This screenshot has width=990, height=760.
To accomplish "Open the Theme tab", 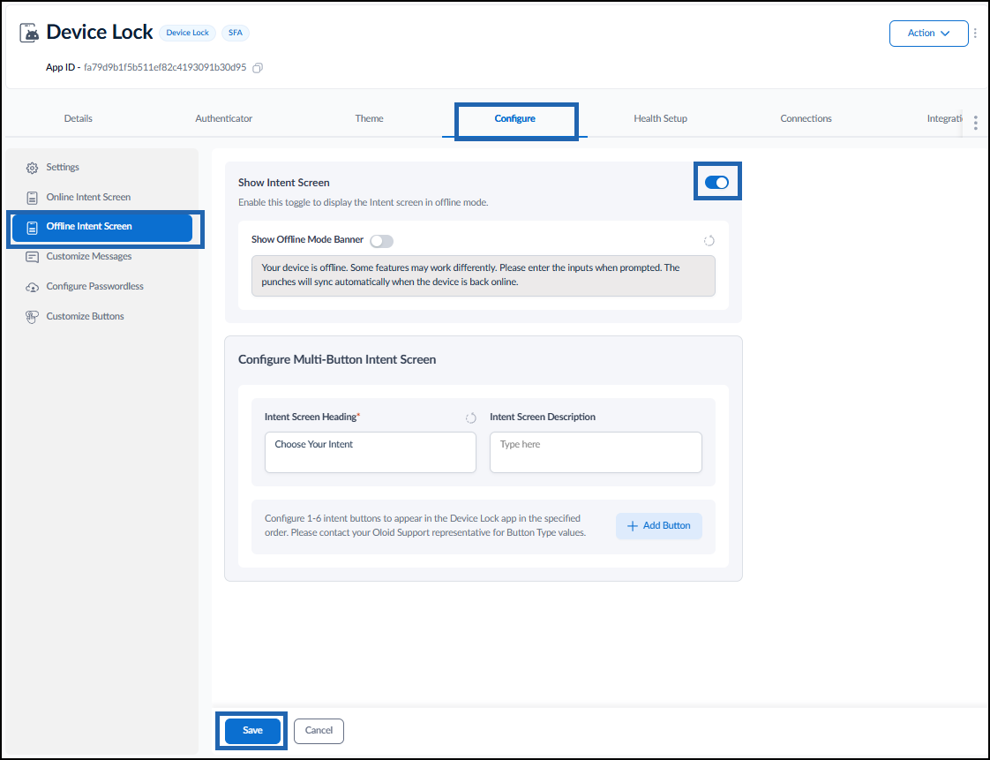I will pyautogui.click(x=369, y=118).
